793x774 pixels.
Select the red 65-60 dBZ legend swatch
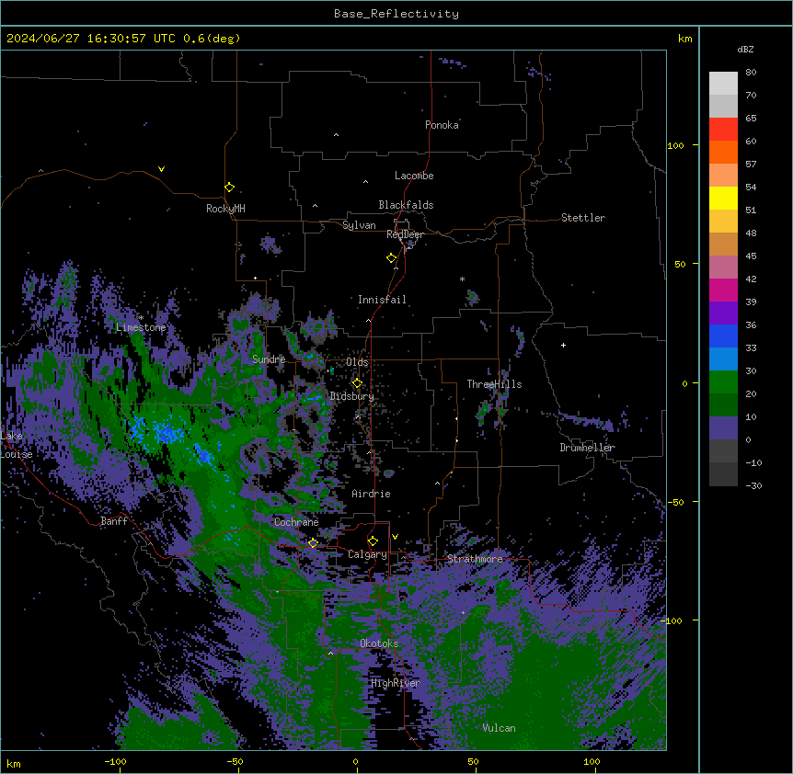[x=723, y=130]
